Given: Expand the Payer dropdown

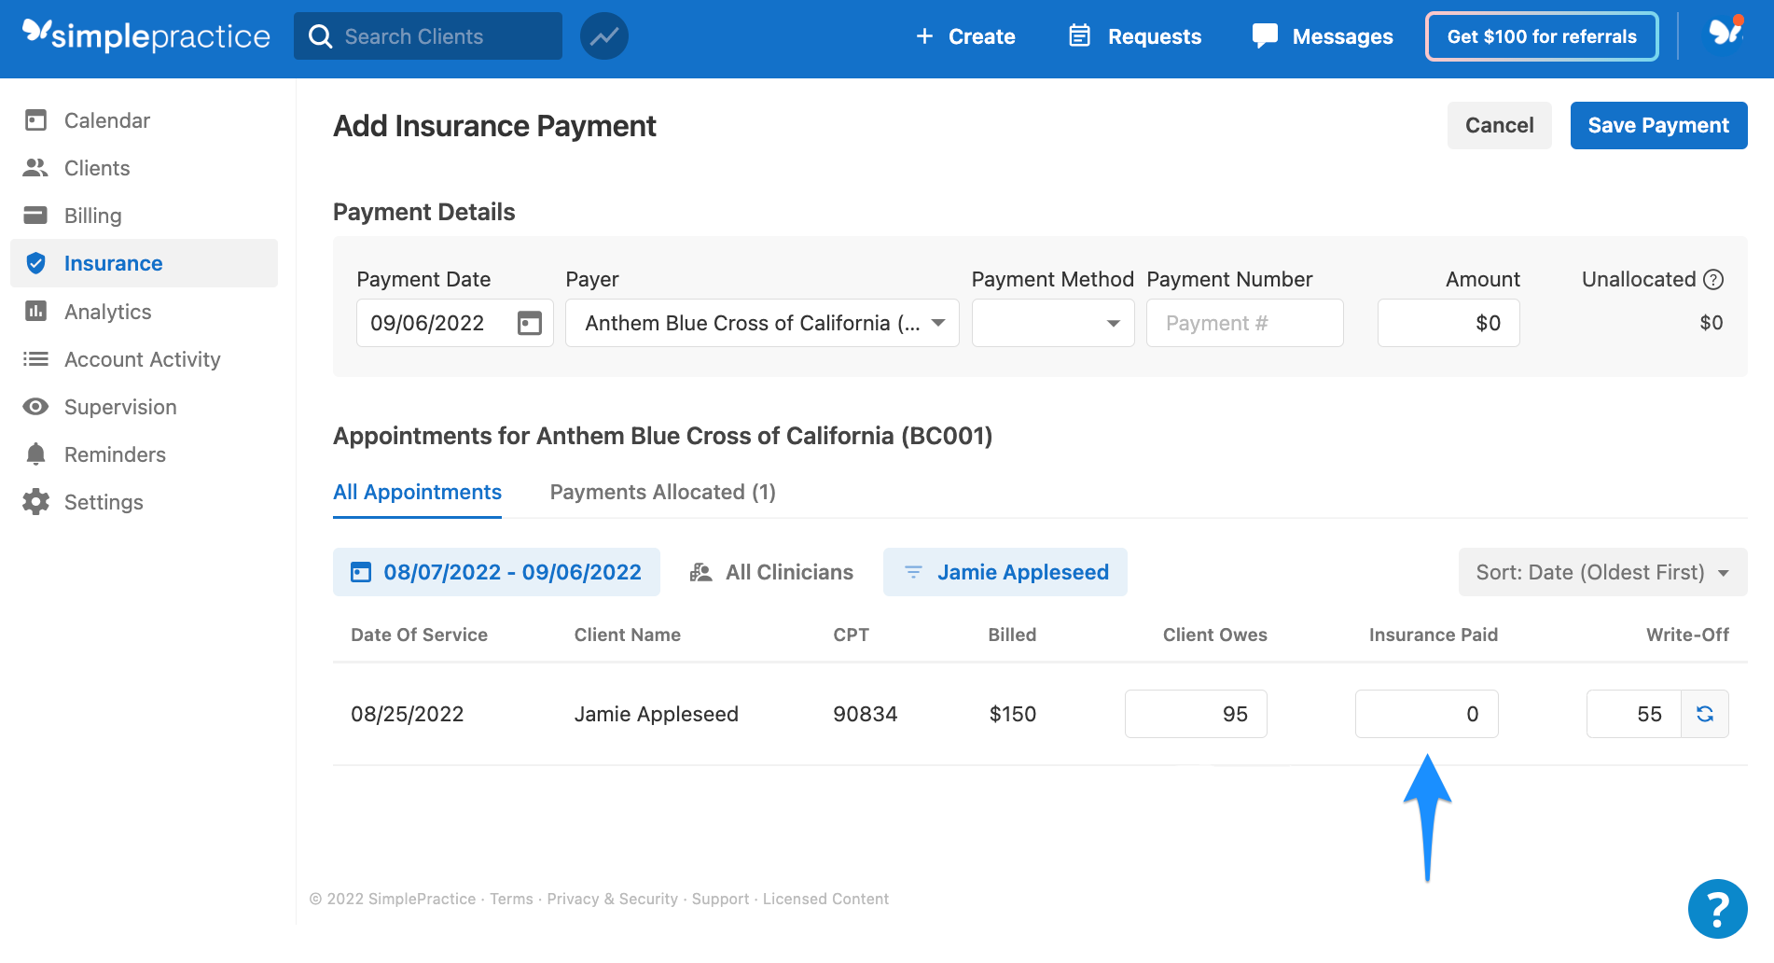Looking at the screenshot, I should click(762, 323).
